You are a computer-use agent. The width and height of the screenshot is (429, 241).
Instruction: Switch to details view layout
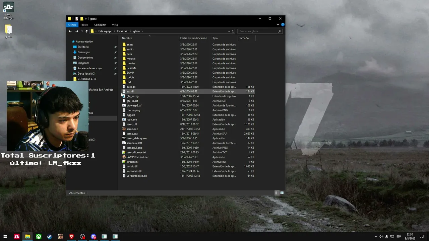pyautogui.click(x=277, y=193)
